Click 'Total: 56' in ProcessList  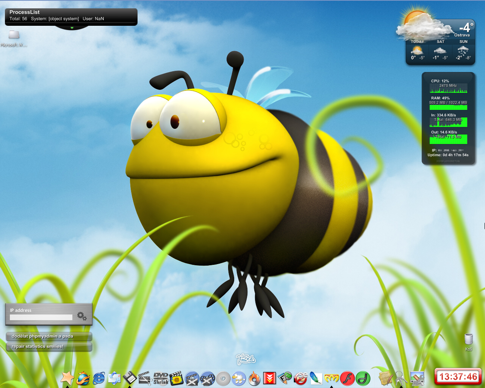(x=18, y=19)
